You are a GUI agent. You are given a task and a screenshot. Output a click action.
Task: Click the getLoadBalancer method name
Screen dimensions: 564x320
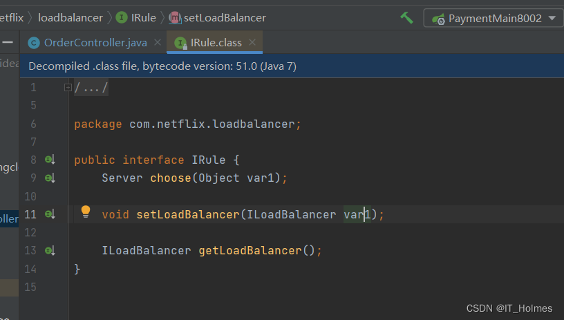click(250, 250)
